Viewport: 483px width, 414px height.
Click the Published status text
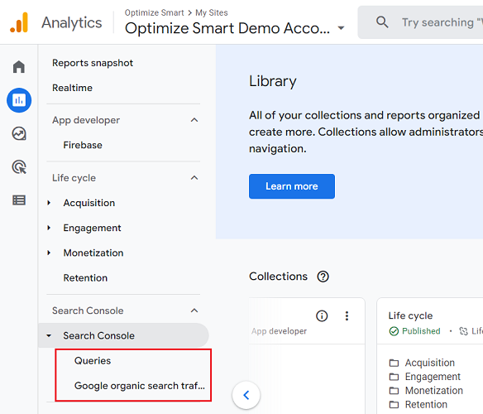click(421, 331)
